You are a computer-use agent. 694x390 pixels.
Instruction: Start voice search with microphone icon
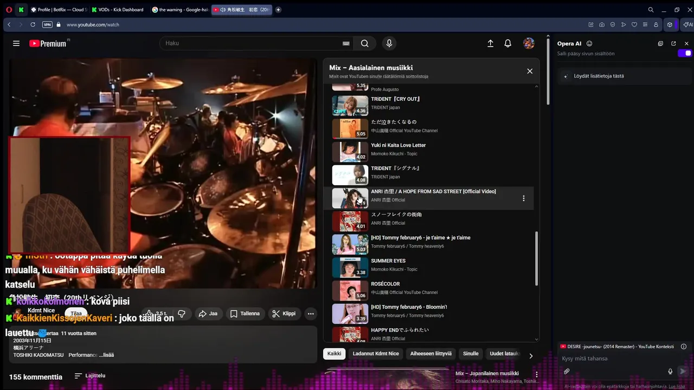click(x=389, y=43)
